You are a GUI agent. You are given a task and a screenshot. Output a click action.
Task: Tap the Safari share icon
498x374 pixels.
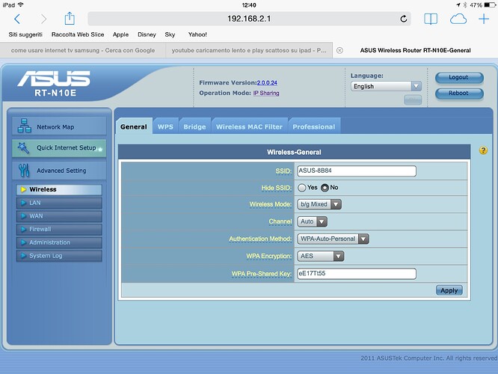(70, 18)
